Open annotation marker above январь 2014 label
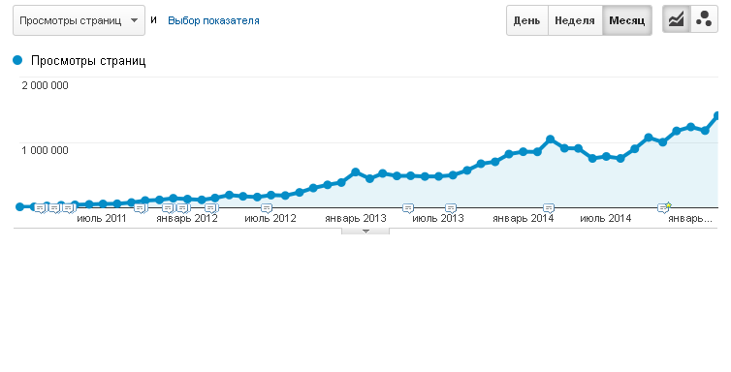731x372 pixels. [549, 208]
